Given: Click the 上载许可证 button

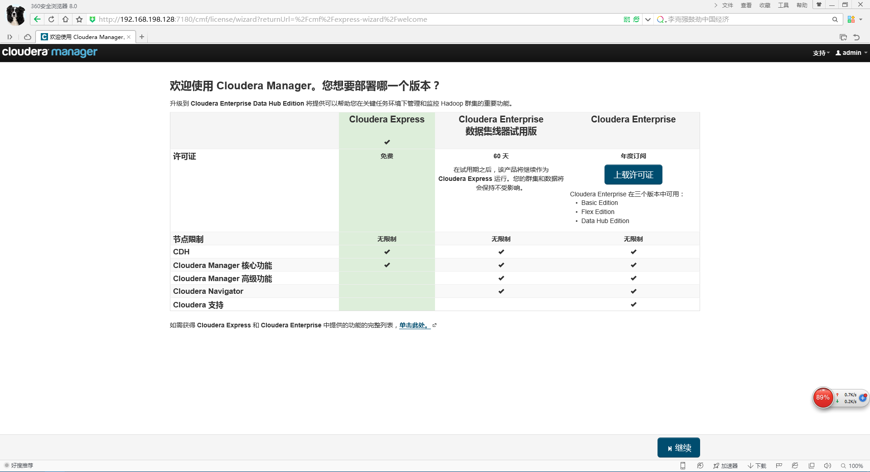Looking at the screenshot, I should tap(633, 175).
